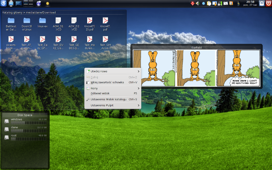Select the AOM_D2.VCD file
This screenshot has height=170, width=272.
pyautogui.click(x=74, y=24)
